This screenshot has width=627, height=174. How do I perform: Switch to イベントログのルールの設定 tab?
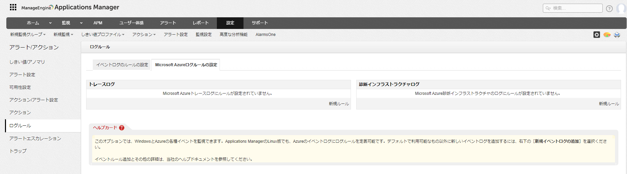point(122,65)
